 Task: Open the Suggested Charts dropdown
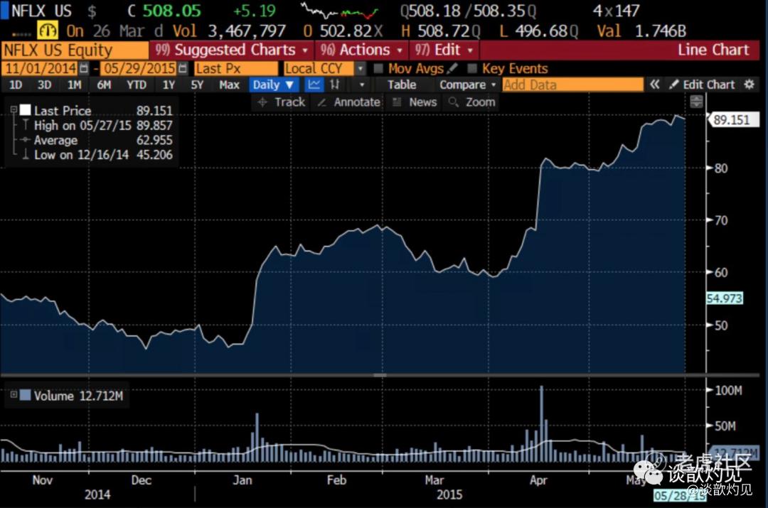pos(231,50)
